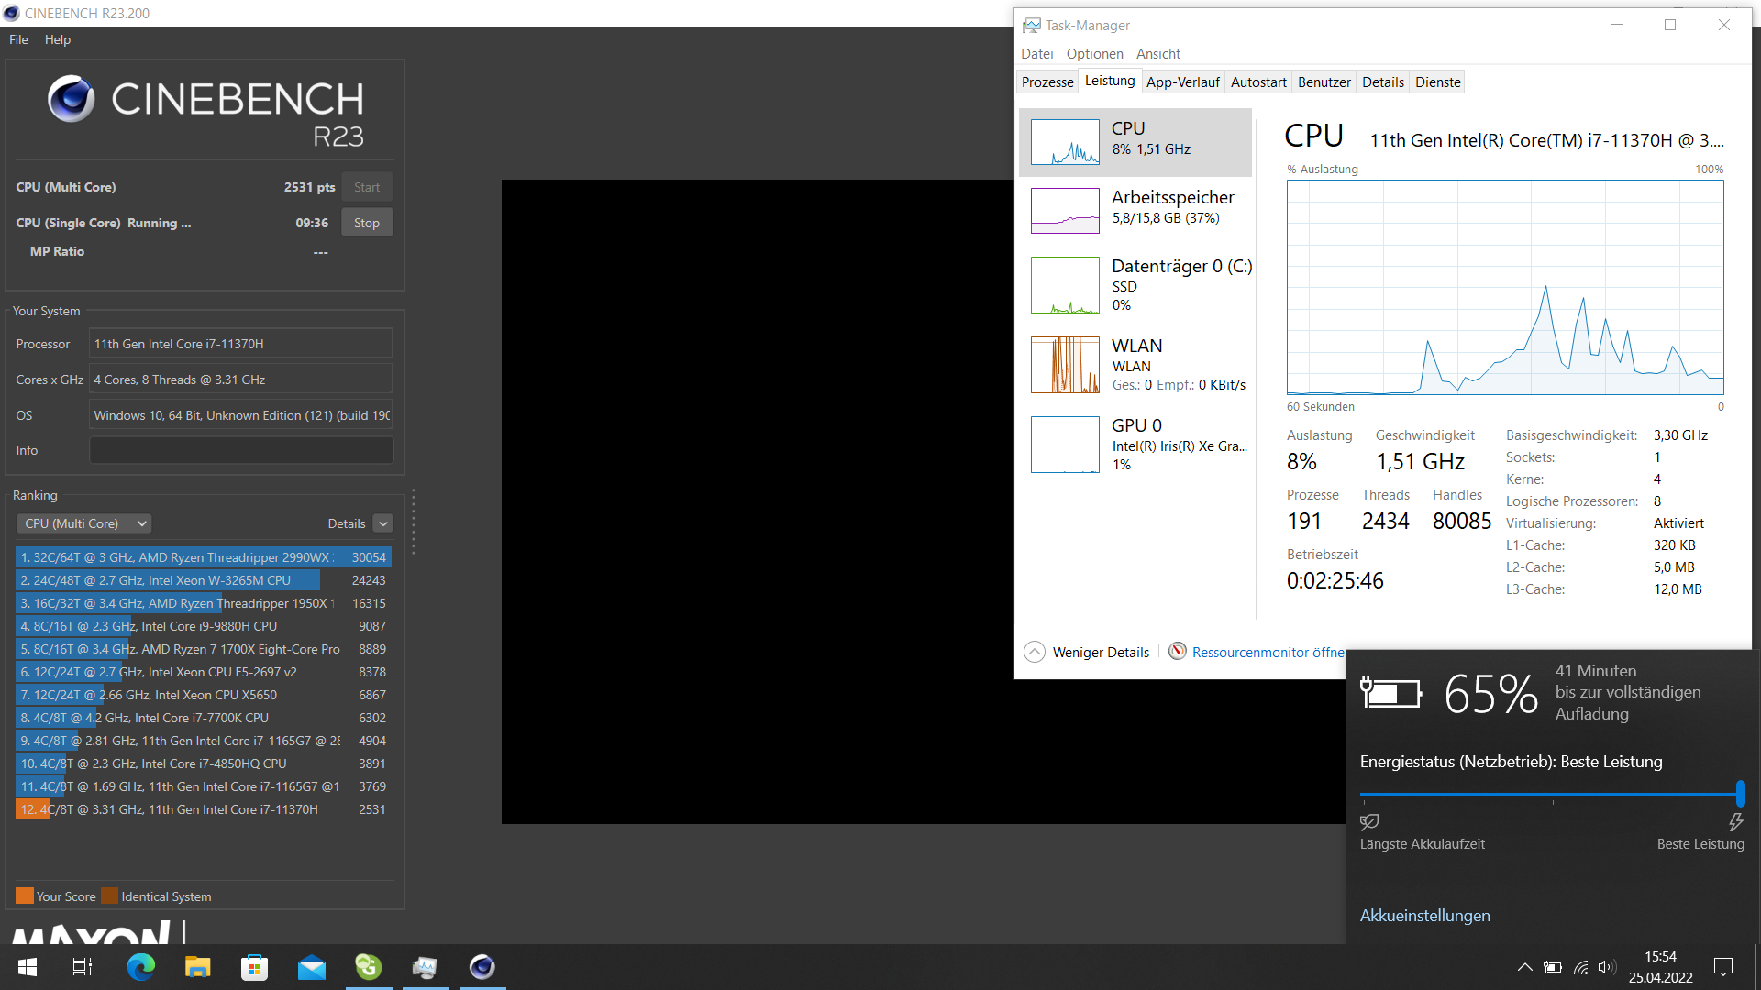Viewport: 1761px width, 990px height.
Task: Open the Optionen menu in Task-Manager
Action: click(1094, 54)
